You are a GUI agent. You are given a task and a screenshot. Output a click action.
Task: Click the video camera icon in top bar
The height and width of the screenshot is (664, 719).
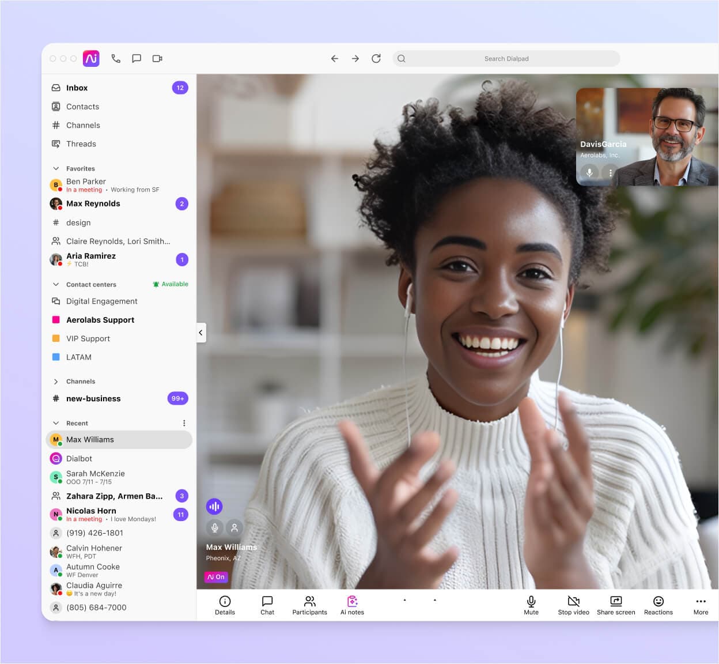pyautogui.click(x=157, y=58)
